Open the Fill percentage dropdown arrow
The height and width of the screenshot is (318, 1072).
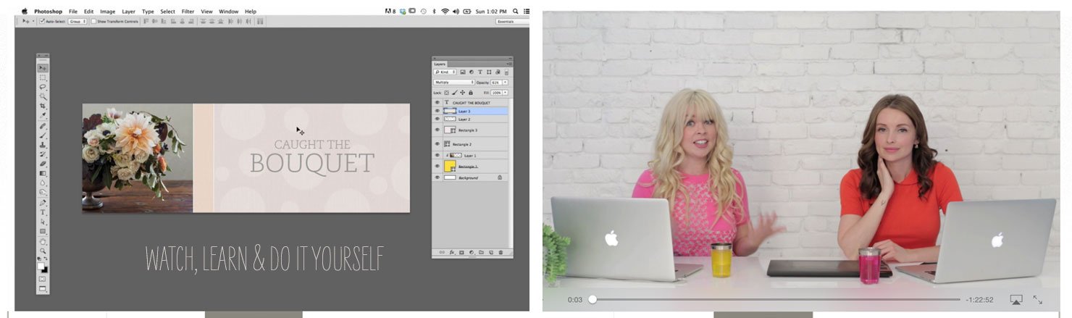click(505, 93)
